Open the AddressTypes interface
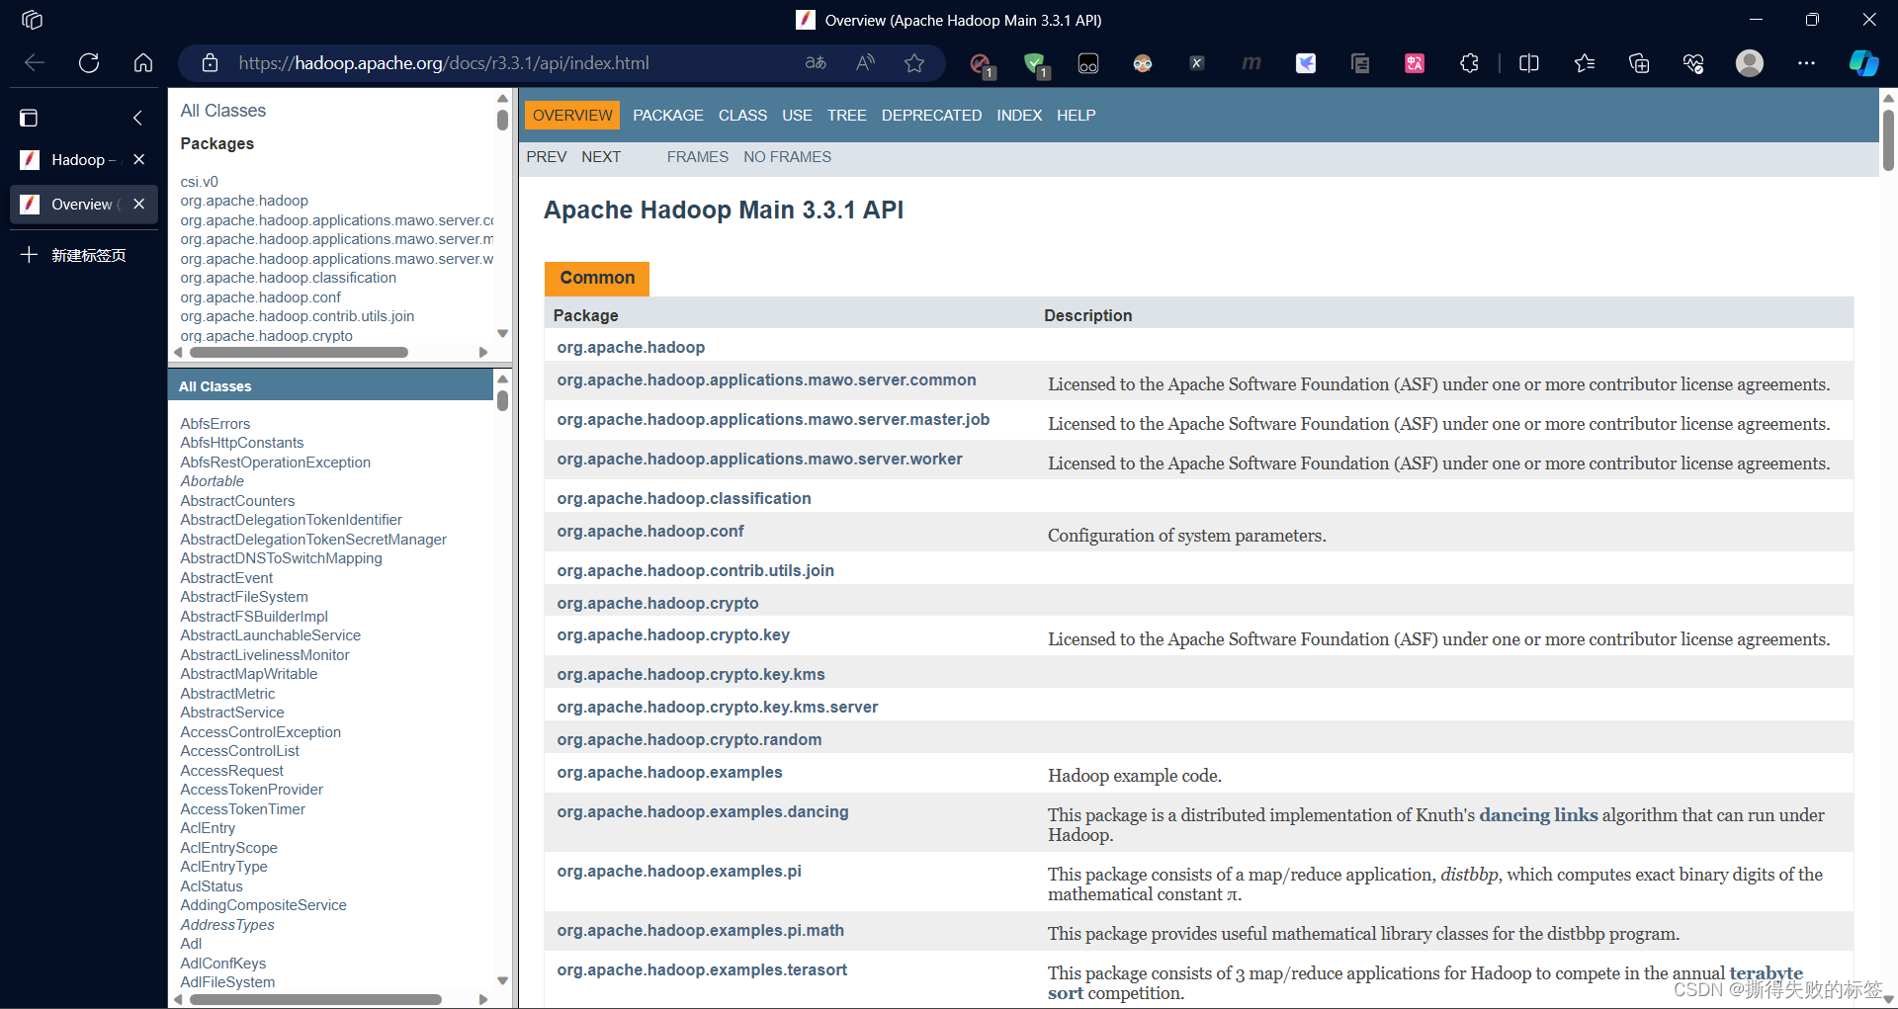Screen dimensions: 1898x1009 (x=227, y=925)
